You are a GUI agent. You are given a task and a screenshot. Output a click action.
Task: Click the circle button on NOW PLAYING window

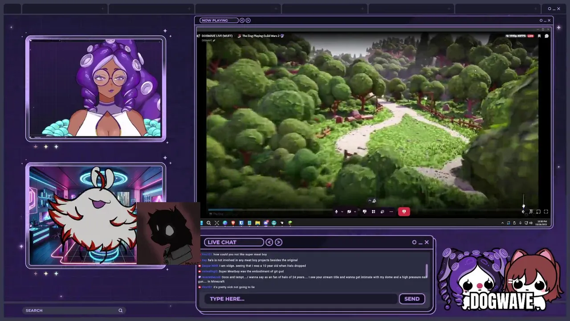(x=541, y=20)
